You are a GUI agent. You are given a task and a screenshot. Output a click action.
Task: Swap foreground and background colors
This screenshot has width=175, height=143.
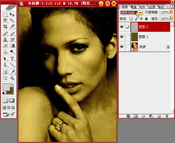tap(12, 85)
